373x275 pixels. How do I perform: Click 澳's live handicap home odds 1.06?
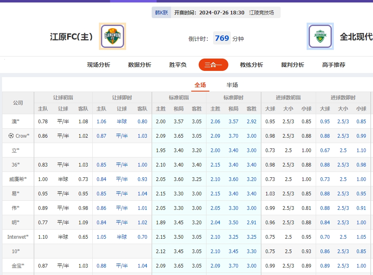tap(101, 122)
